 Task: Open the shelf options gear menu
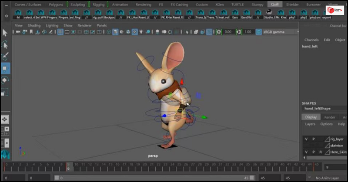[x=7, y=16]
